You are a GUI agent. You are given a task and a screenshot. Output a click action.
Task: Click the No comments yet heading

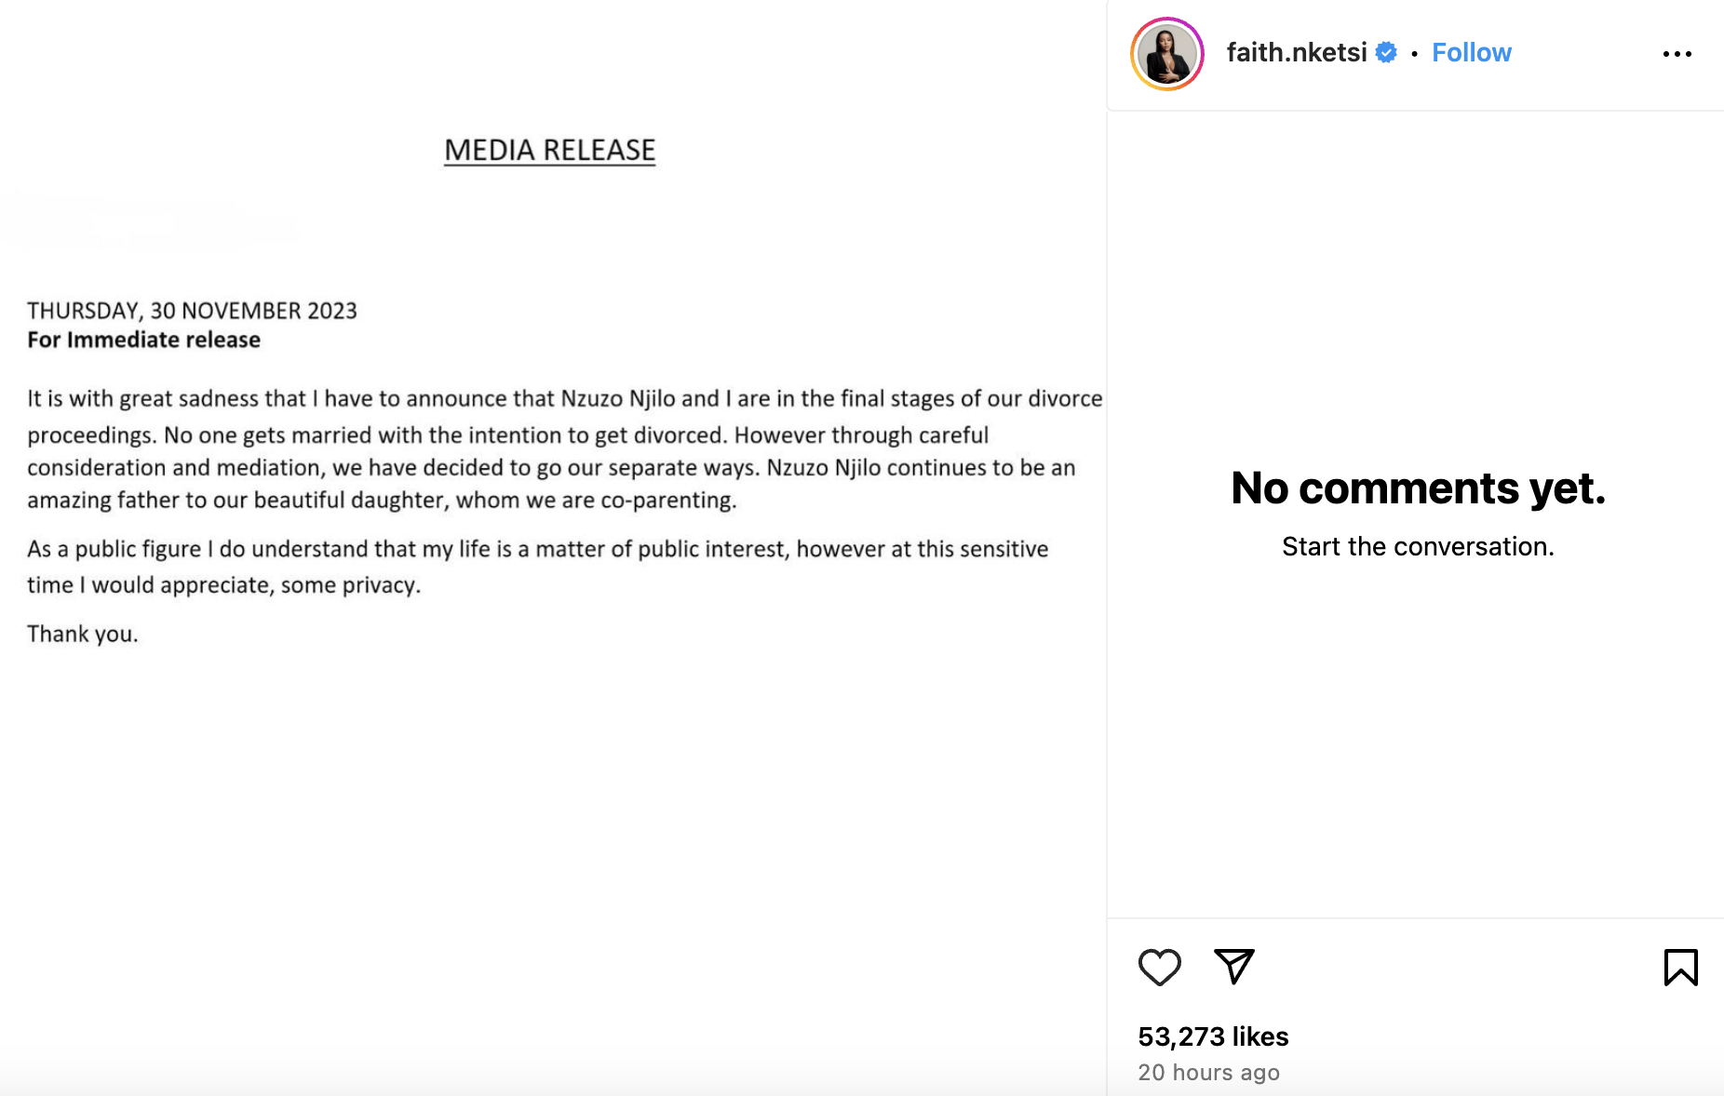(1418, 488)
